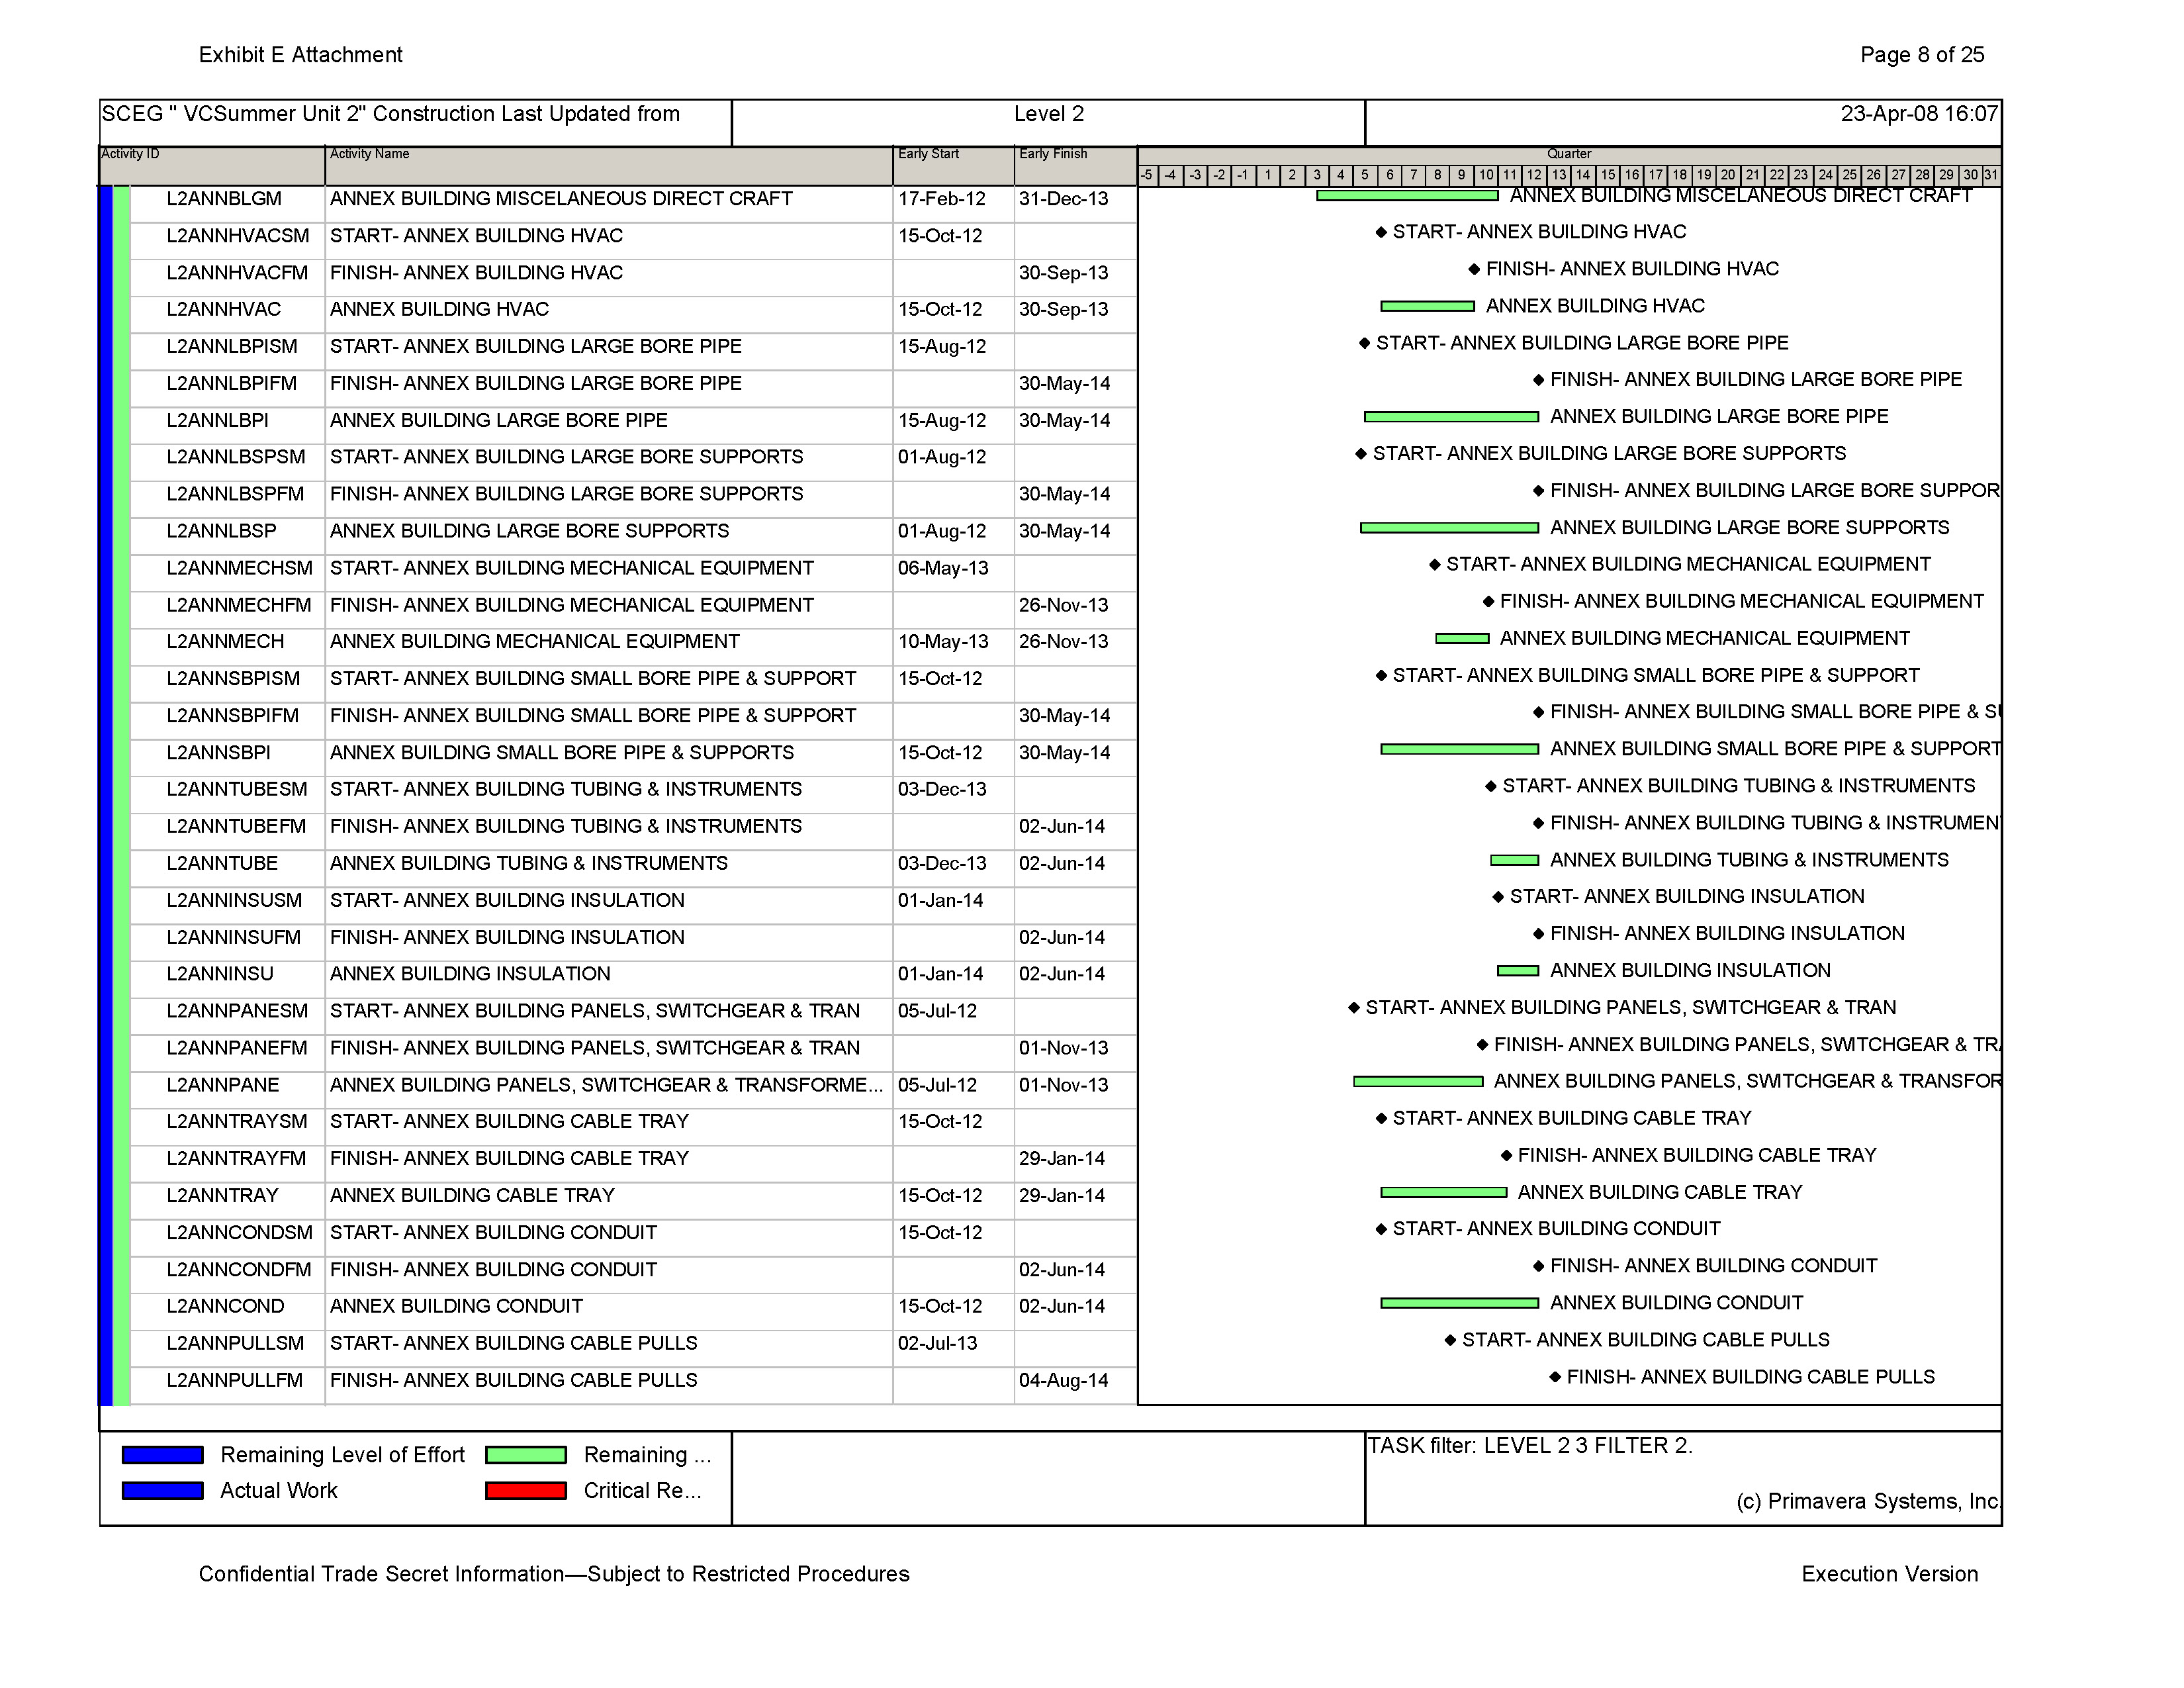This screenshot has height=1688, width=2184.
Task: Select the red Critical Re... legend swatch
Action: (526, 1491)
